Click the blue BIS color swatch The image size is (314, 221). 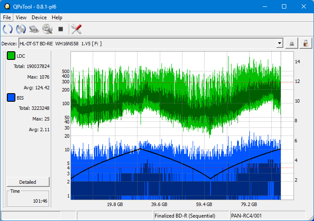coord(11,97)
